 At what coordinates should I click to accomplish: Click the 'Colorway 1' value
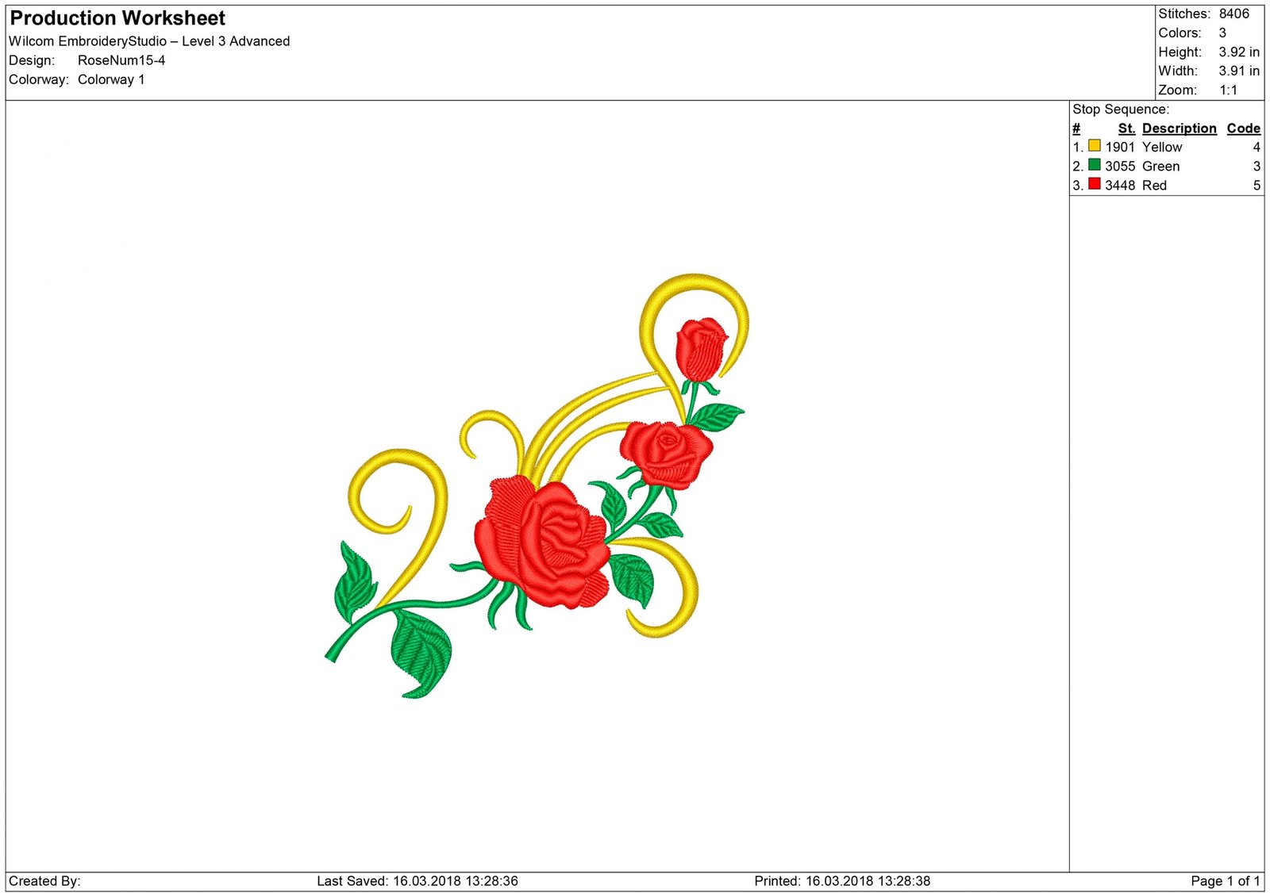(x=111, y=79)
